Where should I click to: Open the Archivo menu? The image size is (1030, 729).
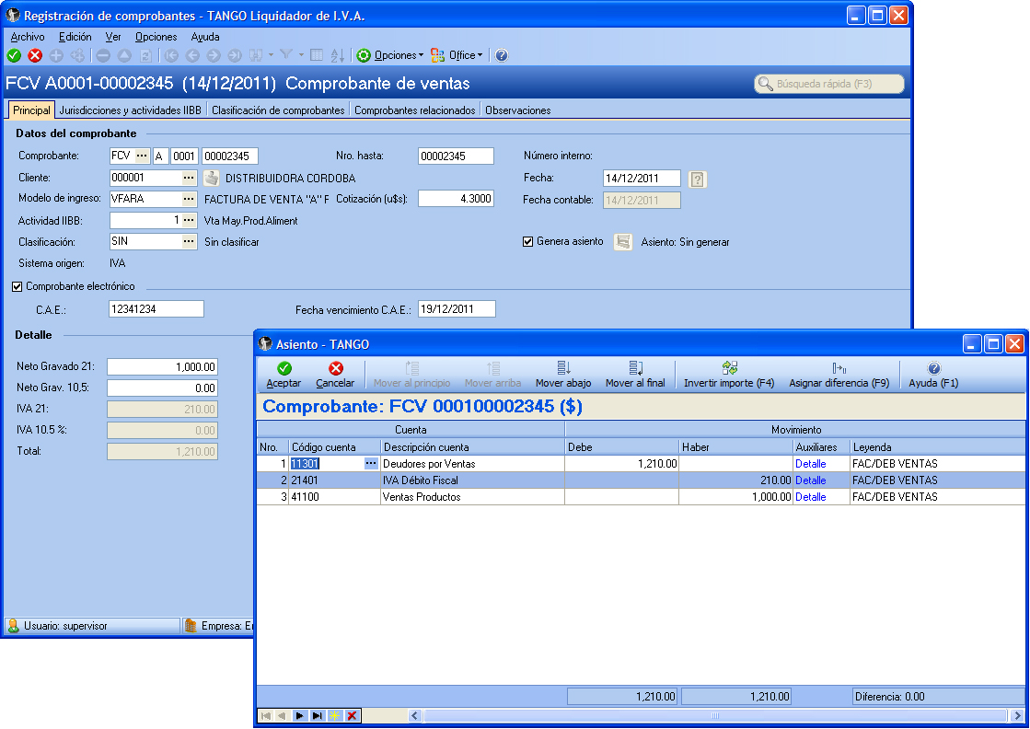point(28,37)
